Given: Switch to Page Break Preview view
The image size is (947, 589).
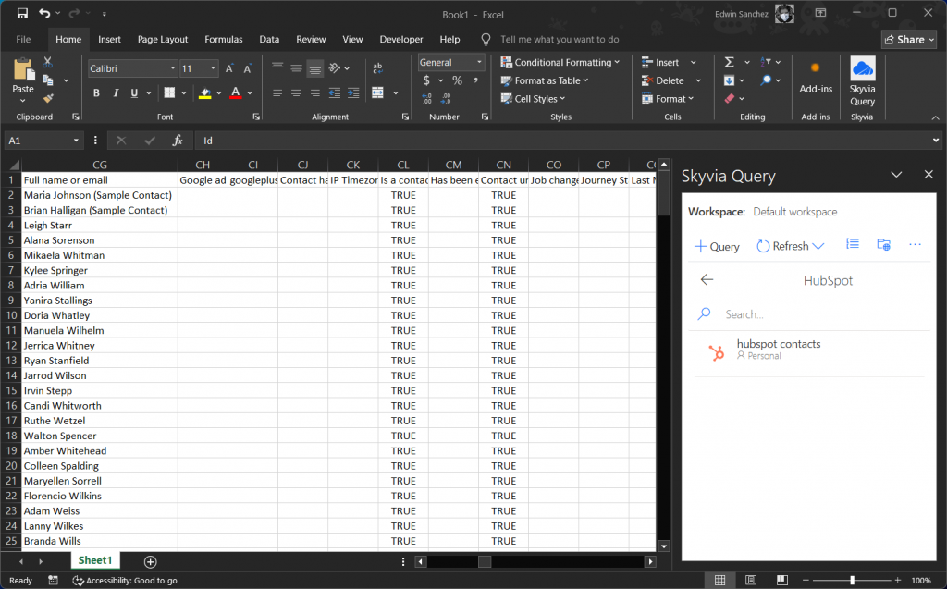Looking at the screenshot, I should (x=781, y=580).
